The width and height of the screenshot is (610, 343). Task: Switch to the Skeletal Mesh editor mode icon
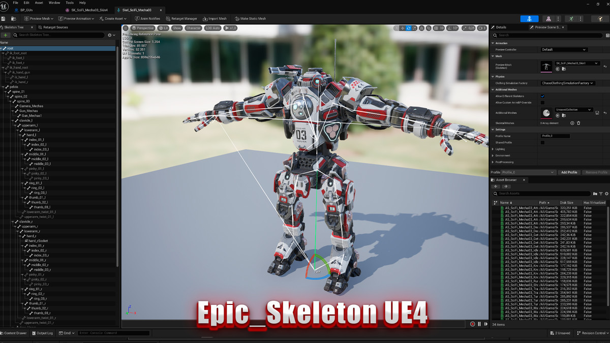tap(548, 19)
